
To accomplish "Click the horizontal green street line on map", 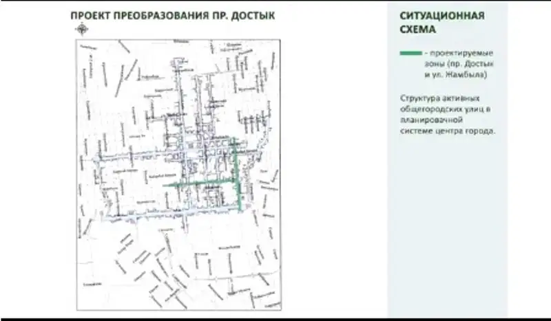I will [200, 184].
